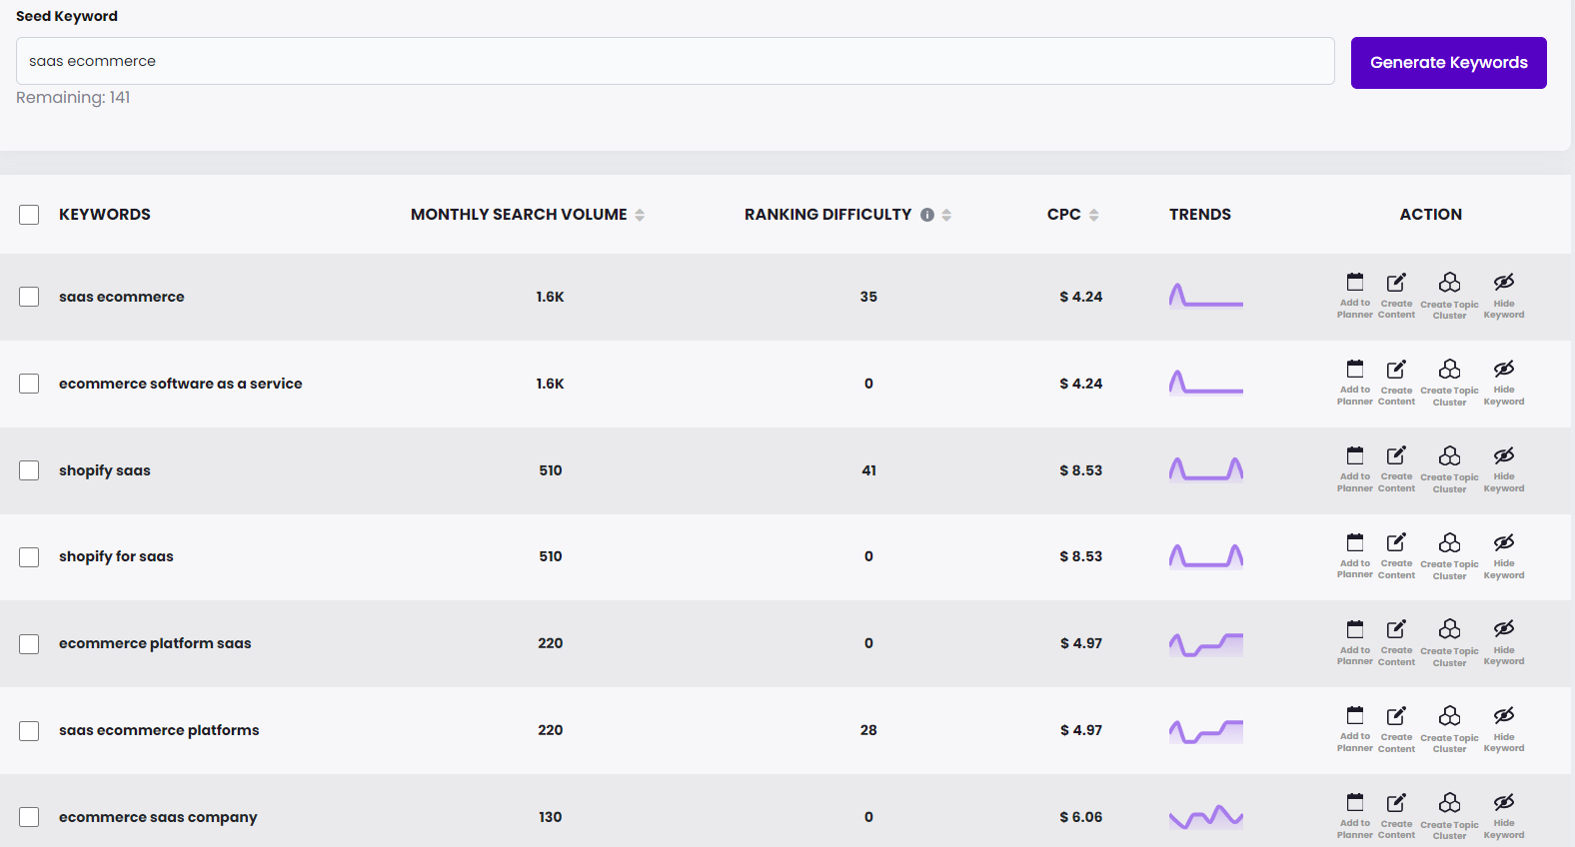This screenshot has width=1575, height=847.
Task: Click the TRENDS column header
Action: pyautogui.click(x=1200, y=215)
